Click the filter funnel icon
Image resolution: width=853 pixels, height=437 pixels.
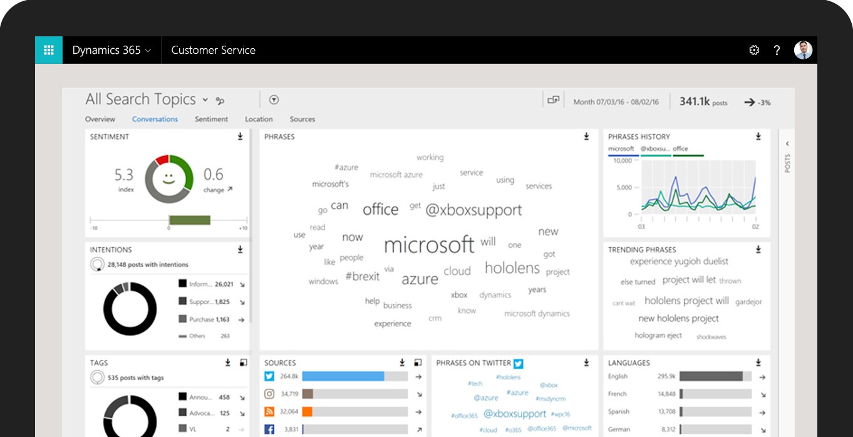[274, 100]
